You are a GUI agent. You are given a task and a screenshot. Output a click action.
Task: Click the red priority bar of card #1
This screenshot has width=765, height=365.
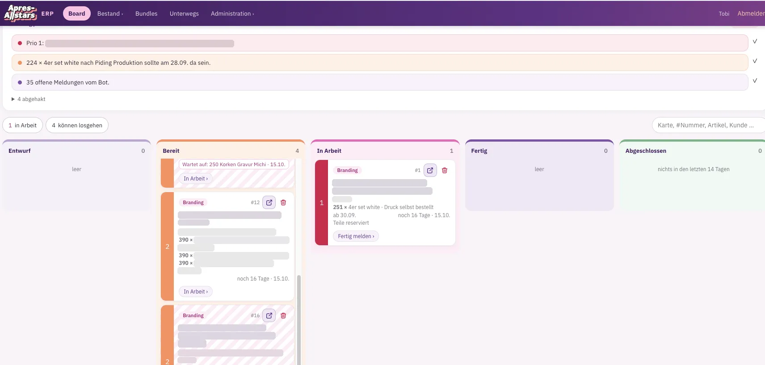click(321, 202)
